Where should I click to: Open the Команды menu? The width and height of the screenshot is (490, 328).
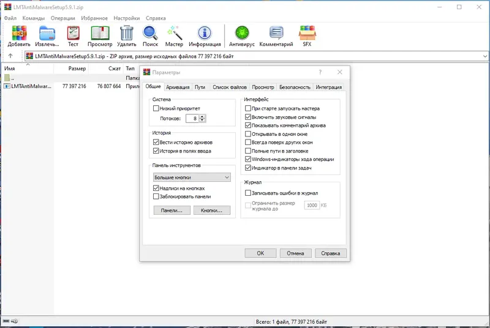point(34,18)
